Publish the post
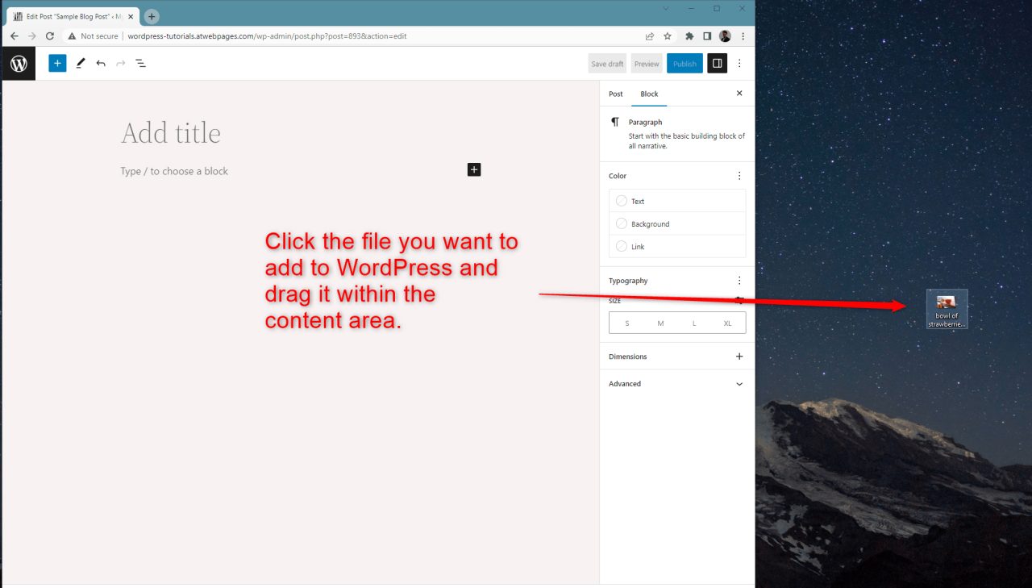Image resolution: width=1032 pixels, height=588 pixels. click(685, 63)
